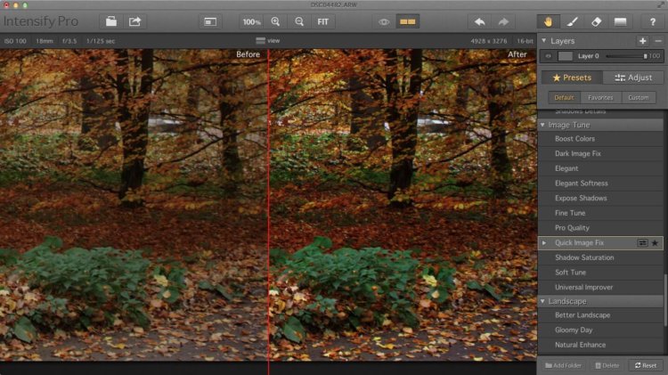Click the Shadows Details preset row
The image size is (668, 375).
[x=600, y=112]
